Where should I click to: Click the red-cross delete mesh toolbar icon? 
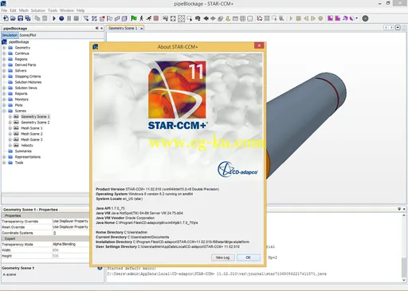102,18
